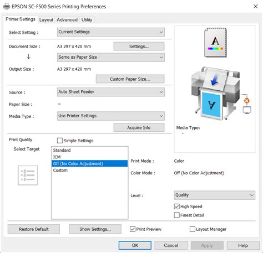Click the greyed-out Apply button
This screenshot has width=263, height=253.
(x=207, y=245)
